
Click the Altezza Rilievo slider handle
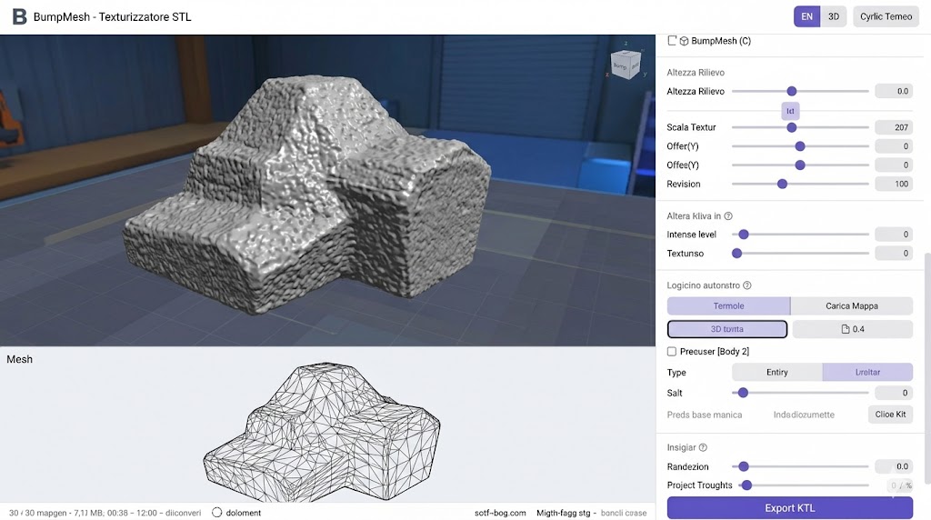tap(792, 92)
